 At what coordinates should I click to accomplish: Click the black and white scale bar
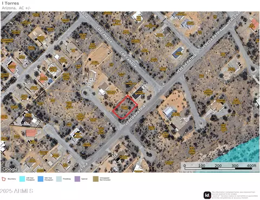click(x=218, y=169)
